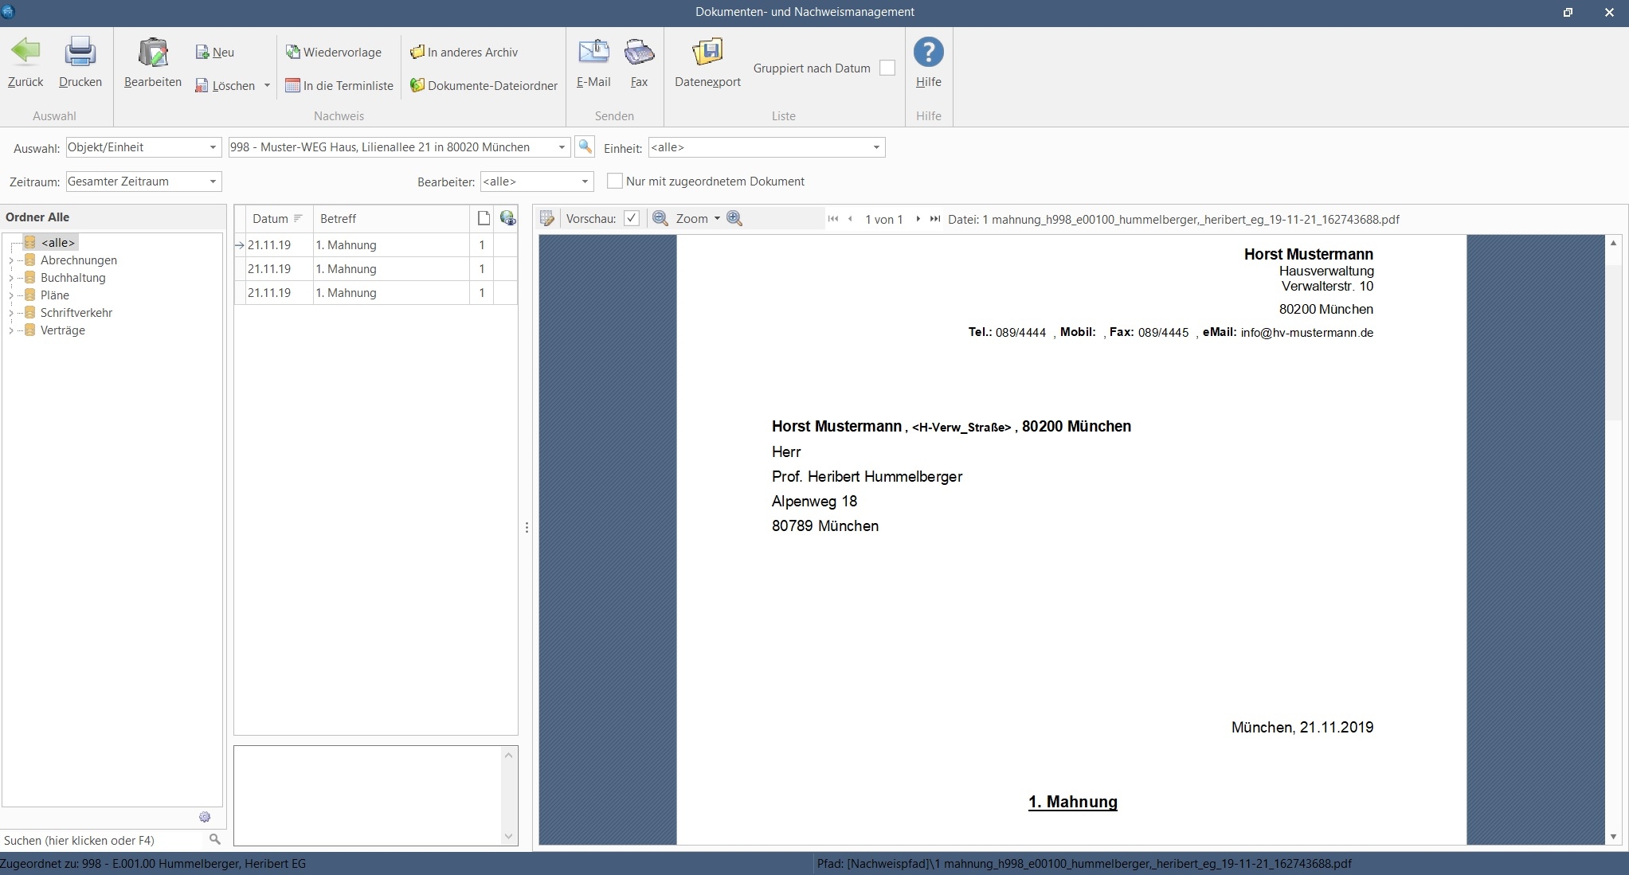This screenshot has width=1629, height=875.
Task: Click the magnifier search icon beside object field
Action: (585, 146)
